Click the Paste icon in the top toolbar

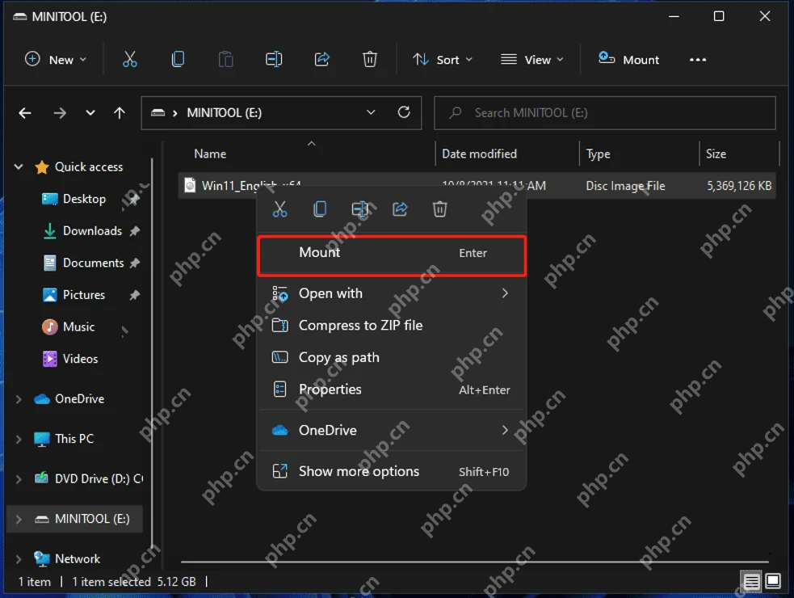pos(226,59)
